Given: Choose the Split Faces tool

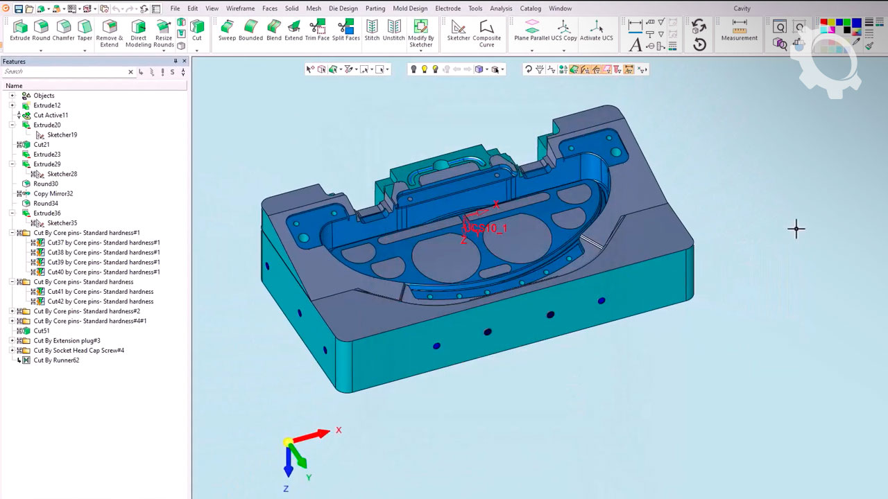Looking at the screenshot, I should tap(345, 30).
